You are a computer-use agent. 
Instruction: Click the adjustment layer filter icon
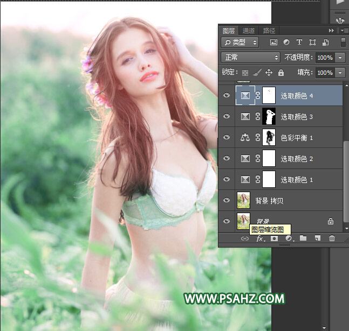(x=286, y=42)
